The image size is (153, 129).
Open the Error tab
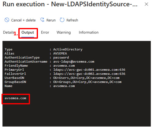coord(45,32)
